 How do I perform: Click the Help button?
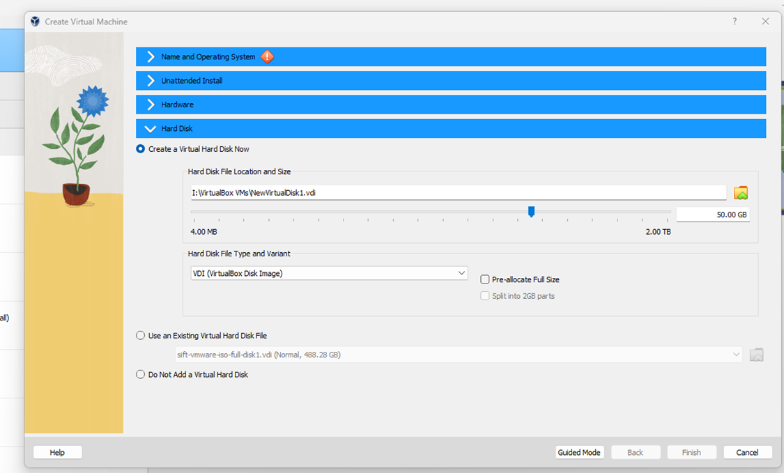coord(57,451)
